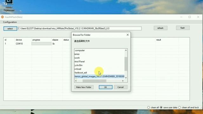Click the horizontal scroll right arrow
Viewport: 203px width, 114px height.
click(123, 81)
